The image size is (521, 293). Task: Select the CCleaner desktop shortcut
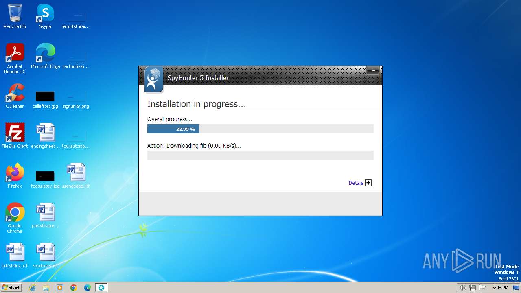click(x=15, y=96)
